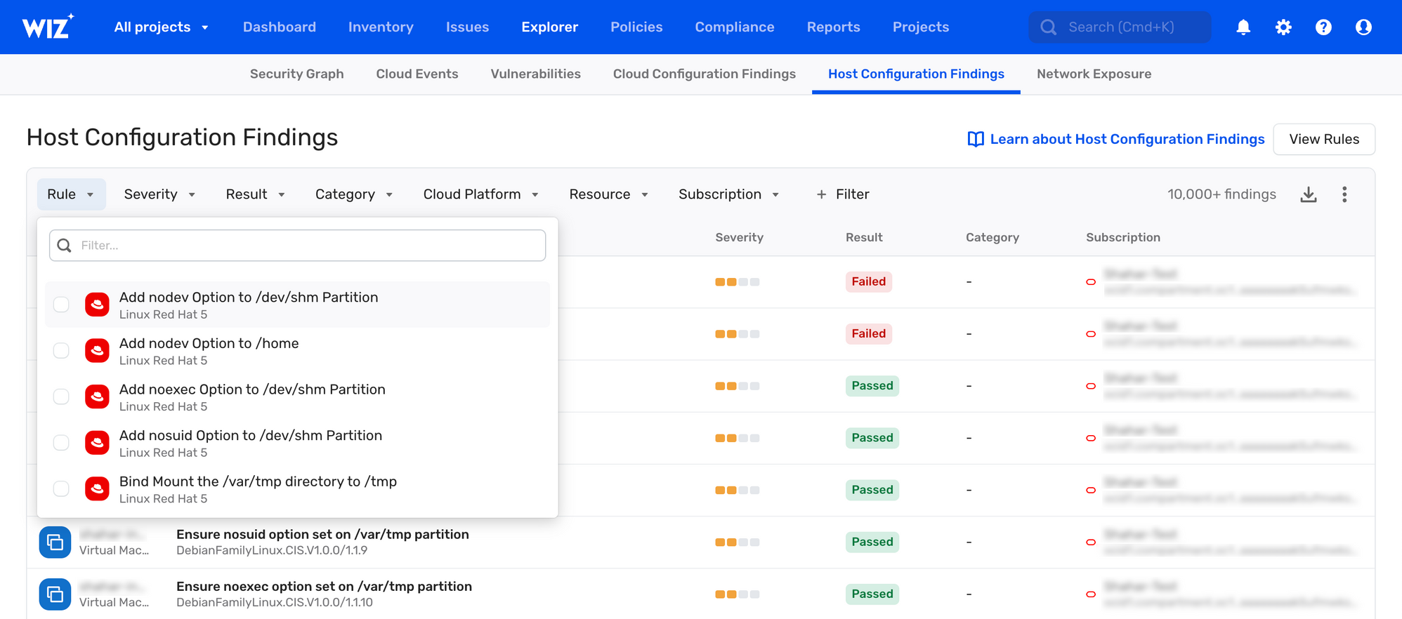Viewport: 1402px width, 619px height.
Task: Switch to the Vulnerabilities tab
Action: tap(535, 74)
